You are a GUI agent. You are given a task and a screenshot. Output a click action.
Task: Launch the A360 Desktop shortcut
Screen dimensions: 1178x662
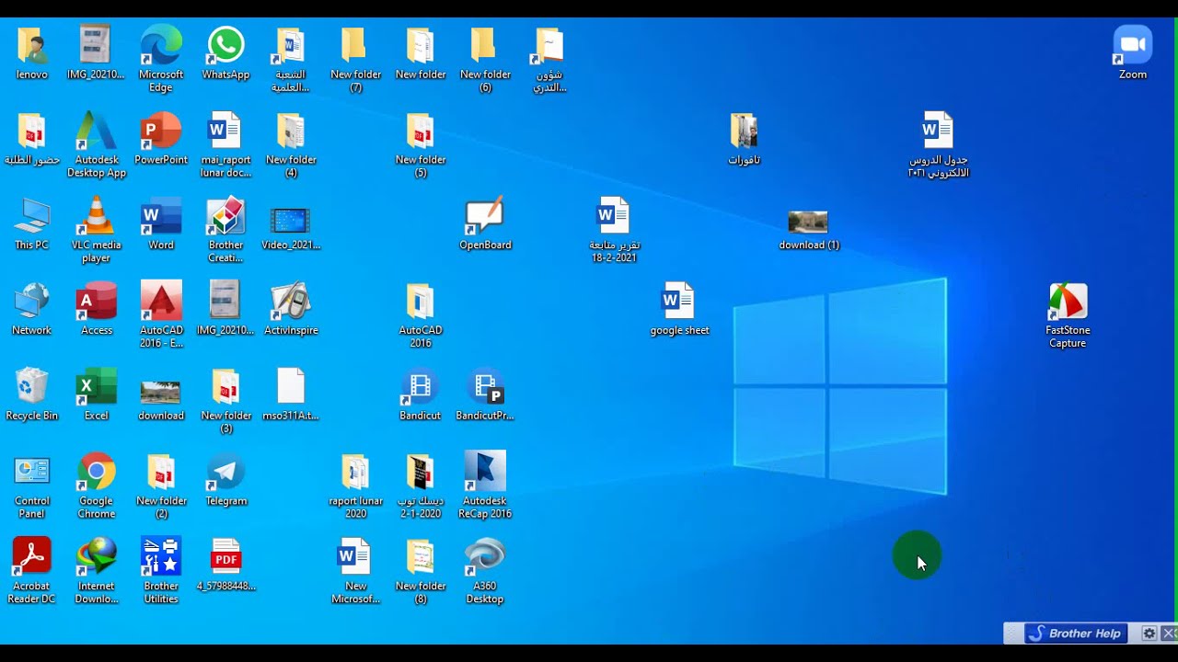click(485, 571)
